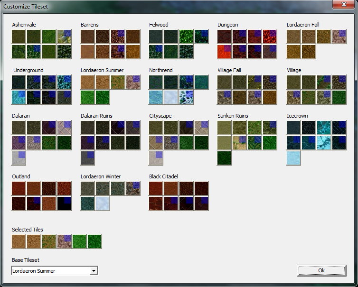
Task: Select the first Ashenvale tile
Action: tap(19, 37)
